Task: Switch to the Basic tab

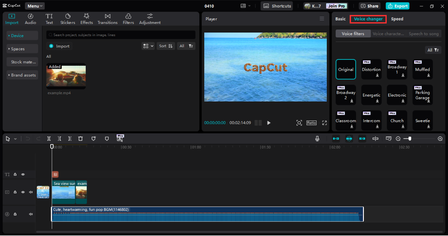Action: pyautogui.click(x=340, y=19)
